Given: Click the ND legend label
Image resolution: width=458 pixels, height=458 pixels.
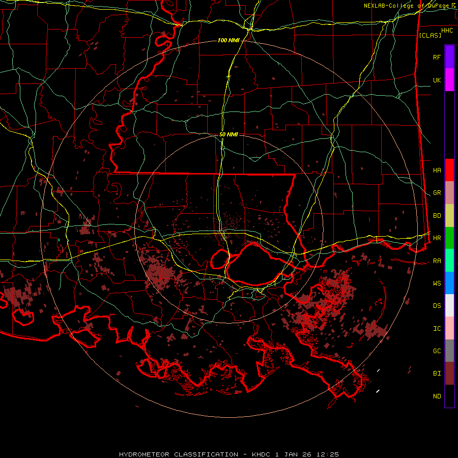Looking at the screenshot, I should click(x=437, y=396).
